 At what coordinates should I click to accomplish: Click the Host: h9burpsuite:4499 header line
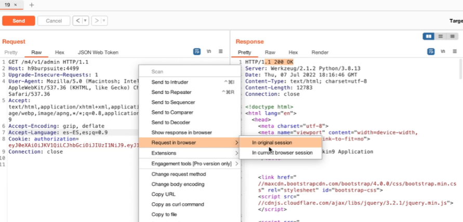44,68
